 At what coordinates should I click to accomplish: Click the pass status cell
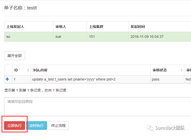click(x=155, y=79)
